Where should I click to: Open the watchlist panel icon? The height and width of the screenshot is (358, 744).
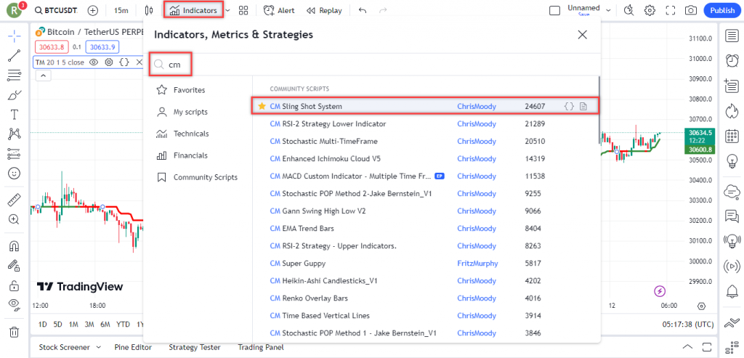click(732, 36)
